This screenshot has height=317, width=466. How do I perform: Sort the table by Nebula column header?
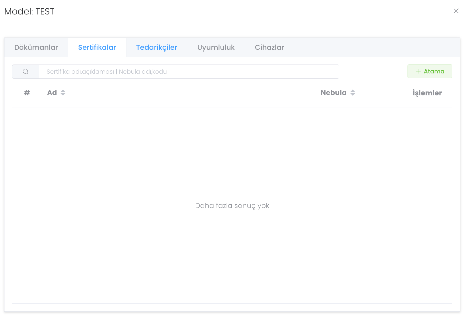[333, 93]
